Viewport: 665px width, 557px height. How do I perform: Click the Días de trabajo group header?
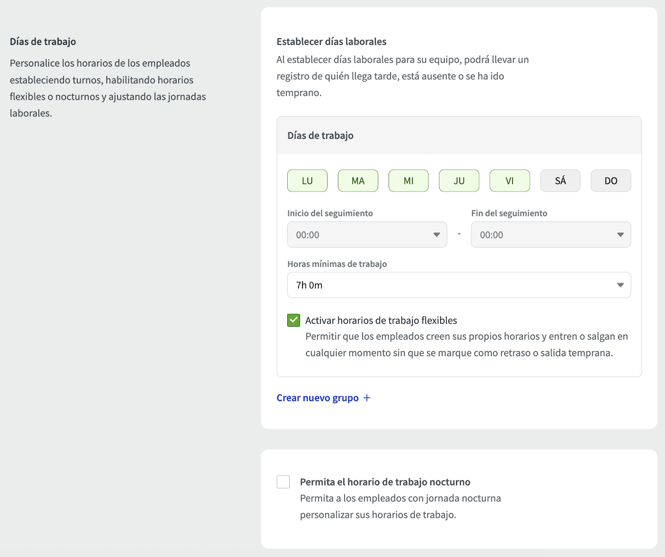(x=320, y=136)
